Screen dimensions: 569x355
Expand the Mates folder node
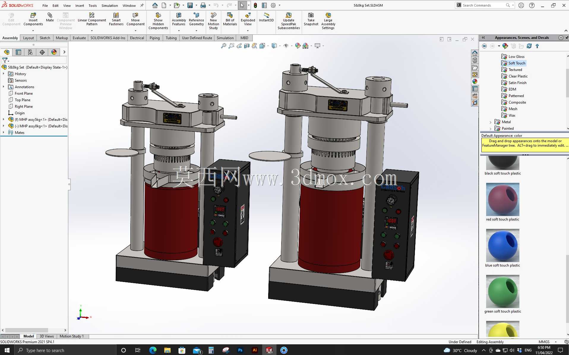click(x=4, y=133)
